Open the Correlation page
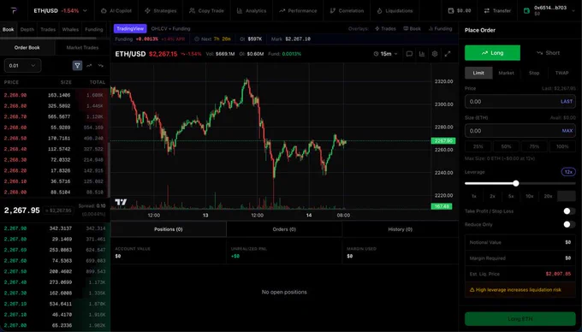The width and height of the screenshot is (582, 332). coord(347,11)
